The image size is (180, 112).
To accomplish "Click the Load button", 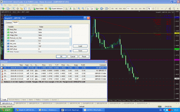I will (80, 46).
